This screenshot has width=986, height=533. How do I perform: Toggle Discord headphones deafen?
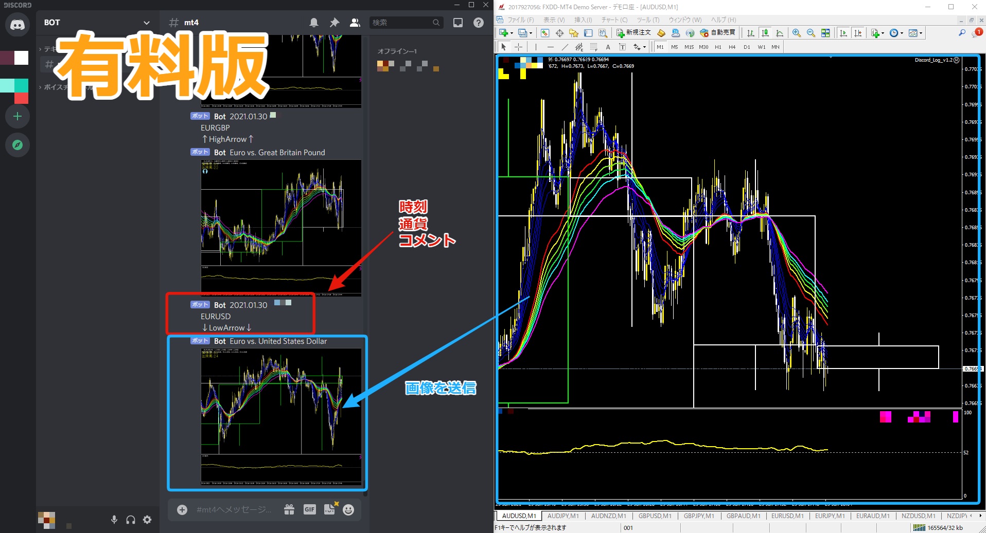point(131,520)
